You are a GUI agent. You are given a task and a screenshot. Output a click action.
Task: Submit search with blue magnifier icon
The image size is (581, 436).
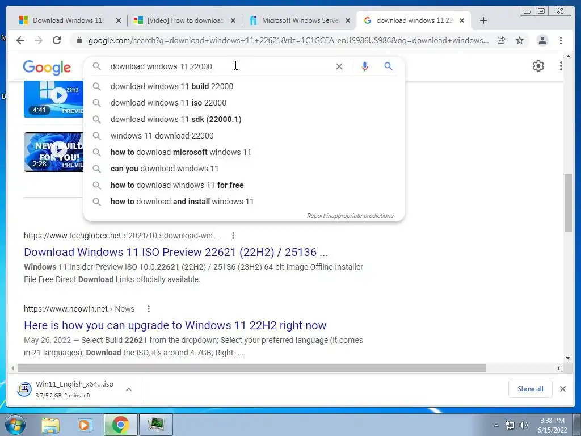[x=388, y=66]
